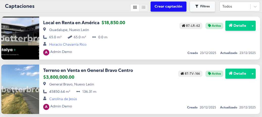Open Detalle for Local en Renta

point(237,26)
